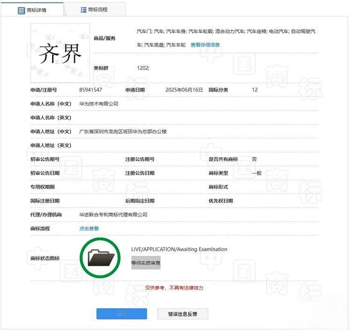
Task: Click the 申请人地址（中文） label
Action: click(x=51, y=131)
